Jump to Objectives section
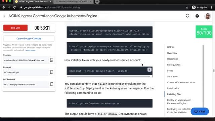 pyautogui.click(x=172, y=59)
